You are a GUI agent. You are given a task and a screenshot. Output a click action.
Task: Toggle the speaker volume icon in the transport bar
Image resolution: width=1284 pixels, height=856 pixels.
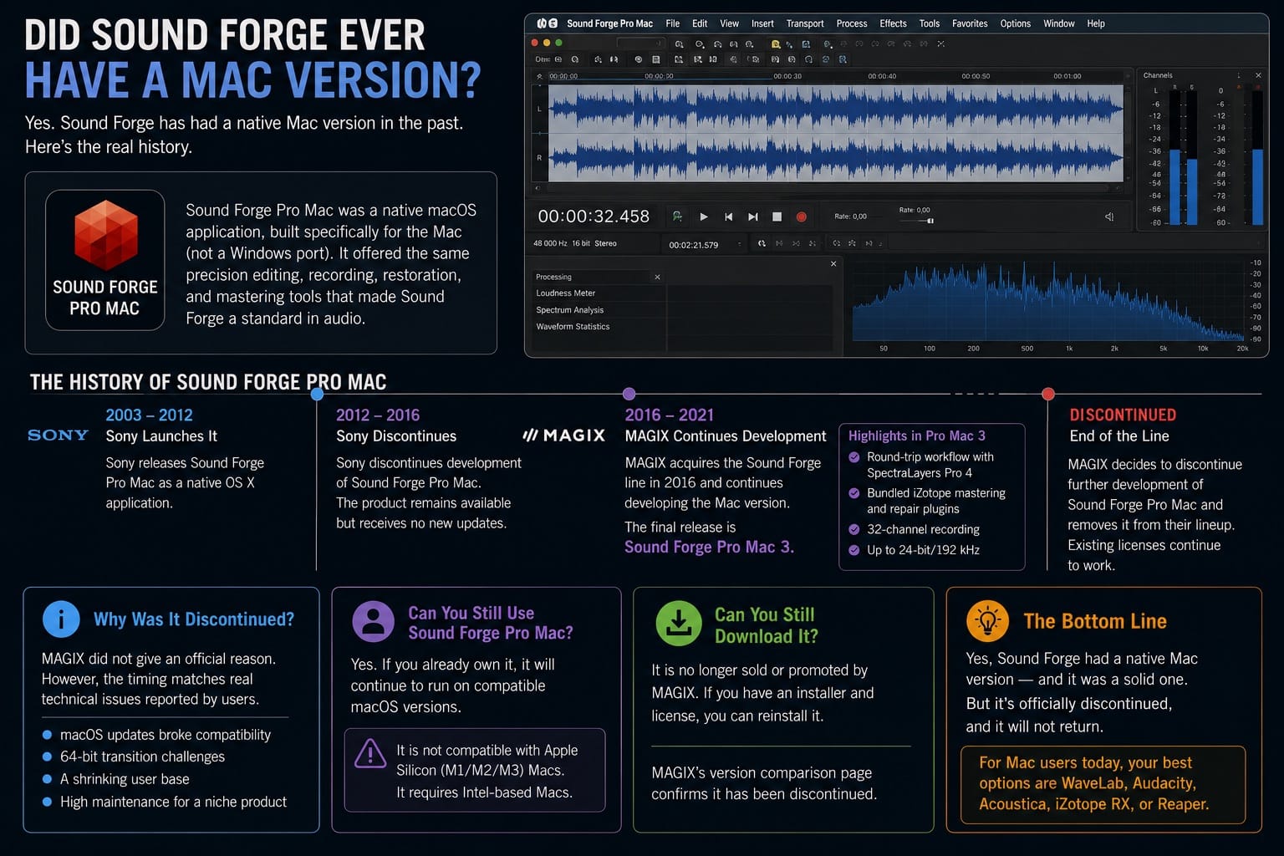[1109, 217]
